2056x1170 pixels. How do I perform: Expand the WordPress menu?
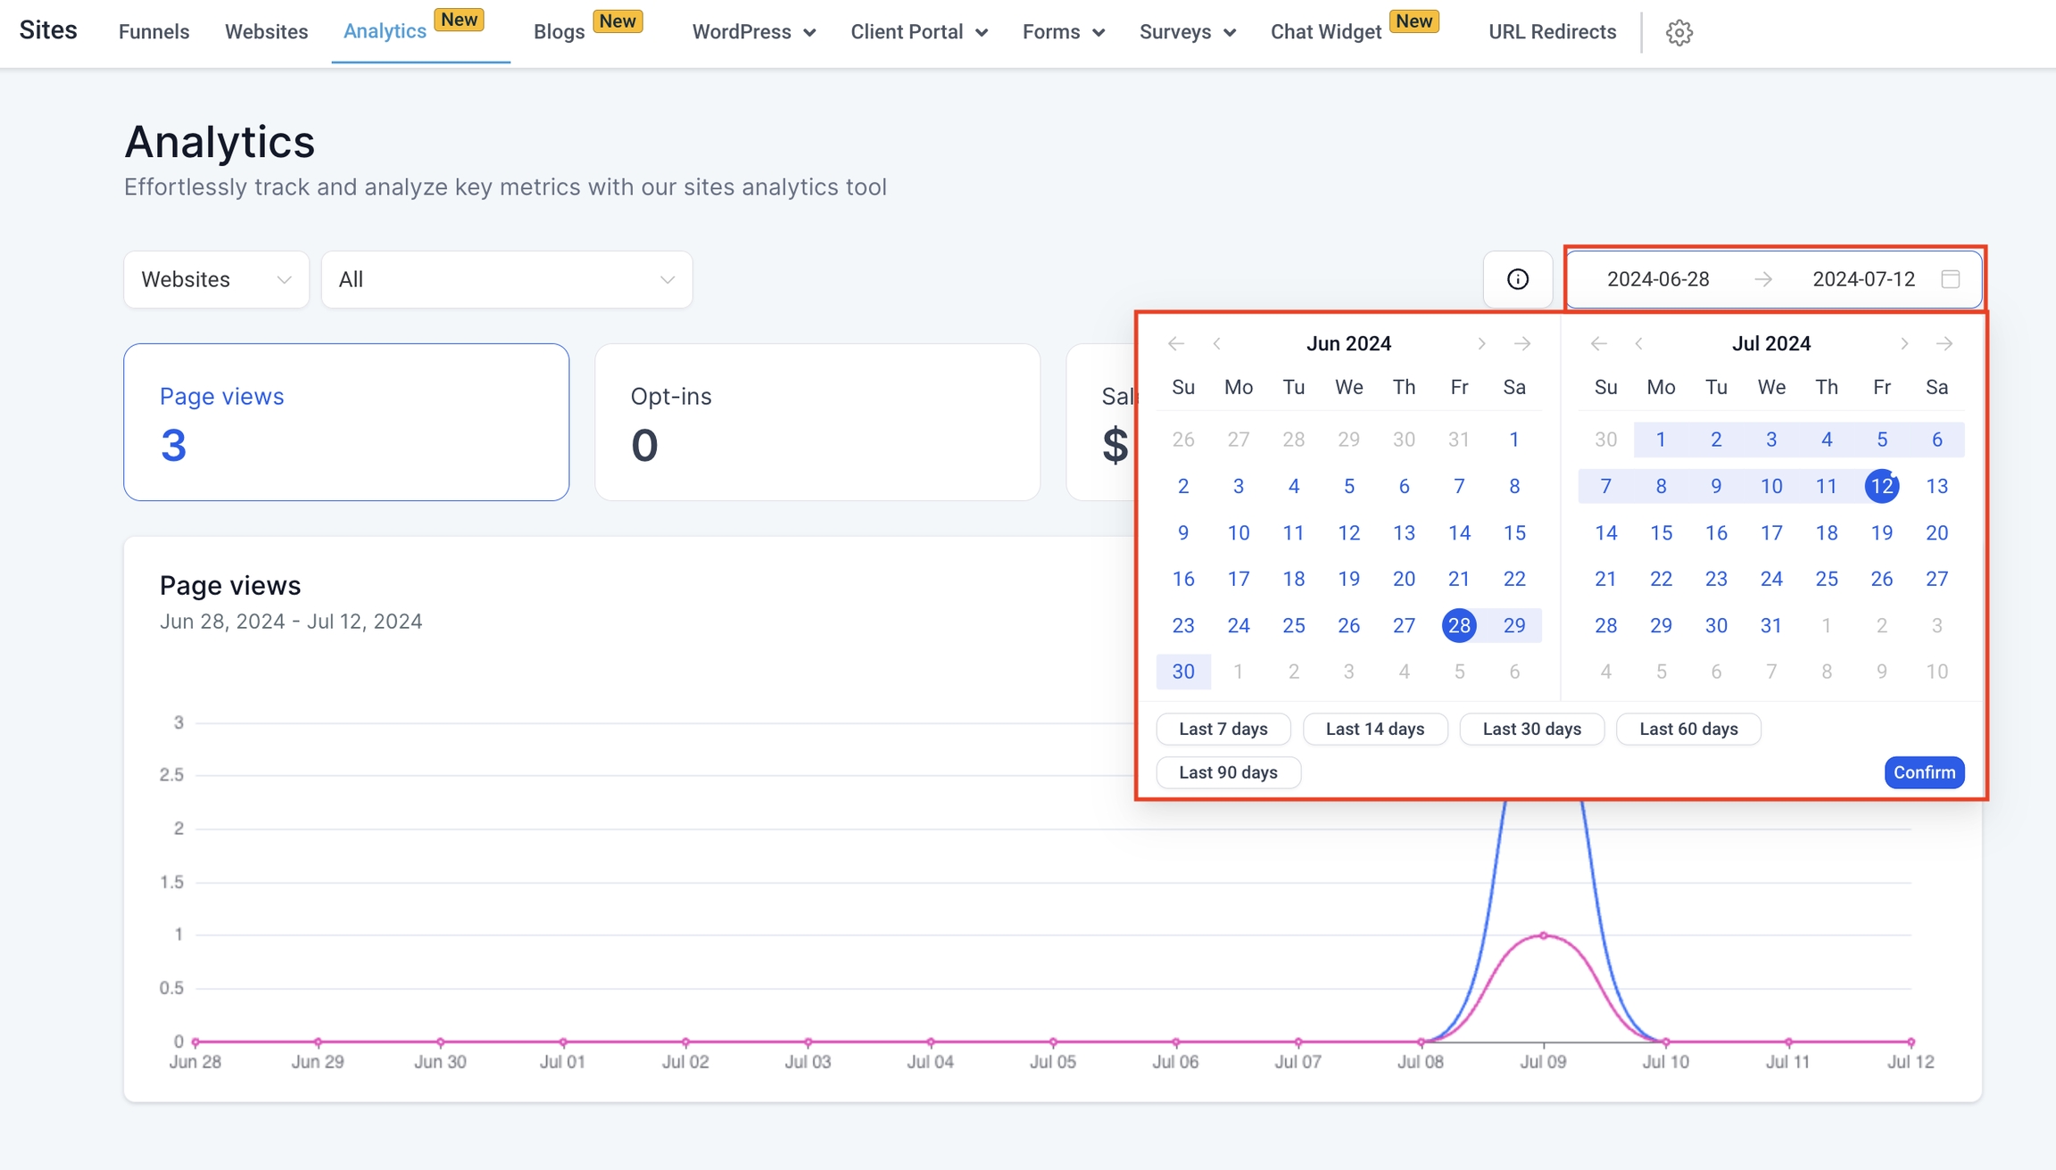coord(753,32)
